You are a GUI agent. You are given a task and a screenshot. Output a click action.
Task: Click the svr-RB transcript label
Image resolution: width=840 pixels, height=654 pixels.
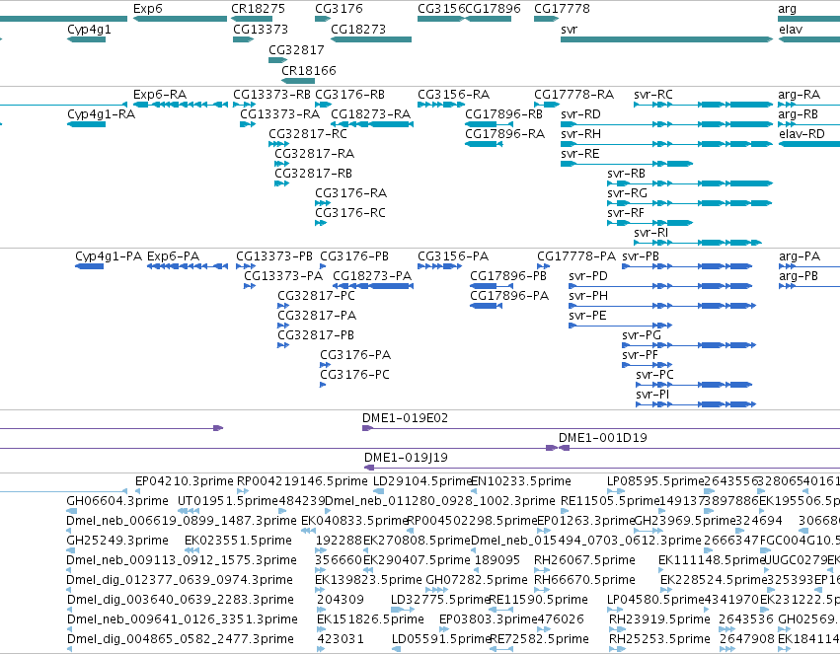(626, 173)
